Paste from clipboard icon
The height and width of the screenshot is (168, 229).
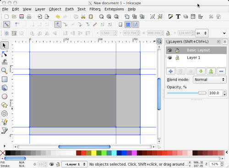(x=91, y=16)
